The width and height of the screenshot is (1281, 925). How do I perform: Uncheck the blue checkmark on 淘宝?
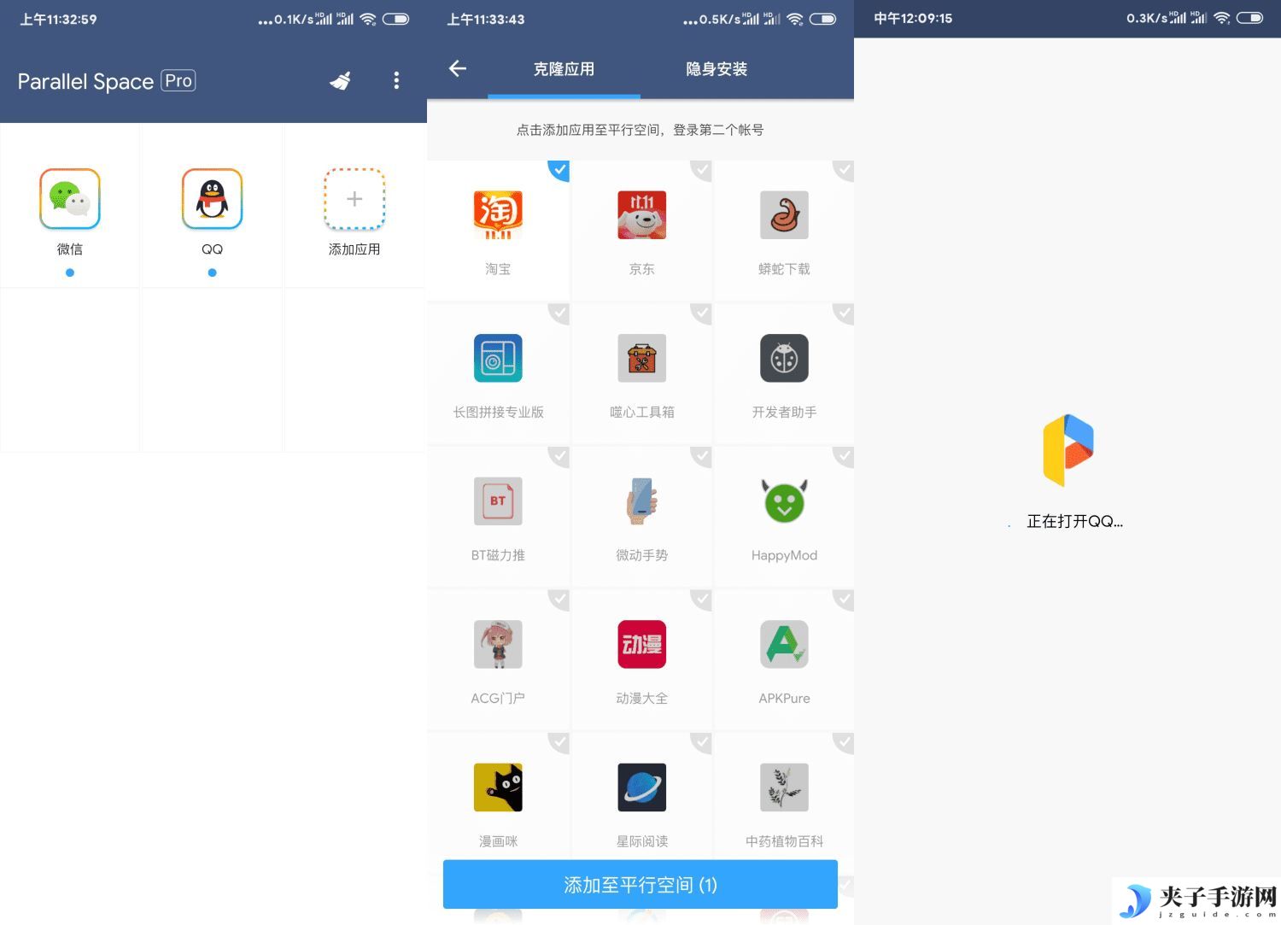point(559,170)
